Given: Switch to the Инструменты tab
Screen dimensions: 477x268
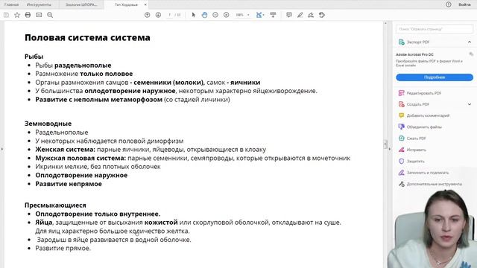Looking at the screenshot, I should (x=39, y=4).
